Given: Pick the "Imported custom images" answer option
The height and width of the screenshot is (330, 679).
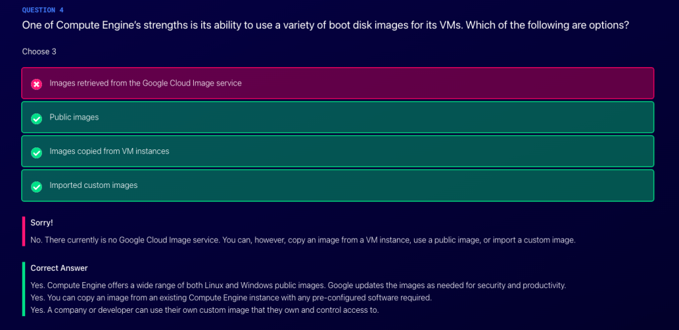Looking at the screenshot, I should (93, 185).
